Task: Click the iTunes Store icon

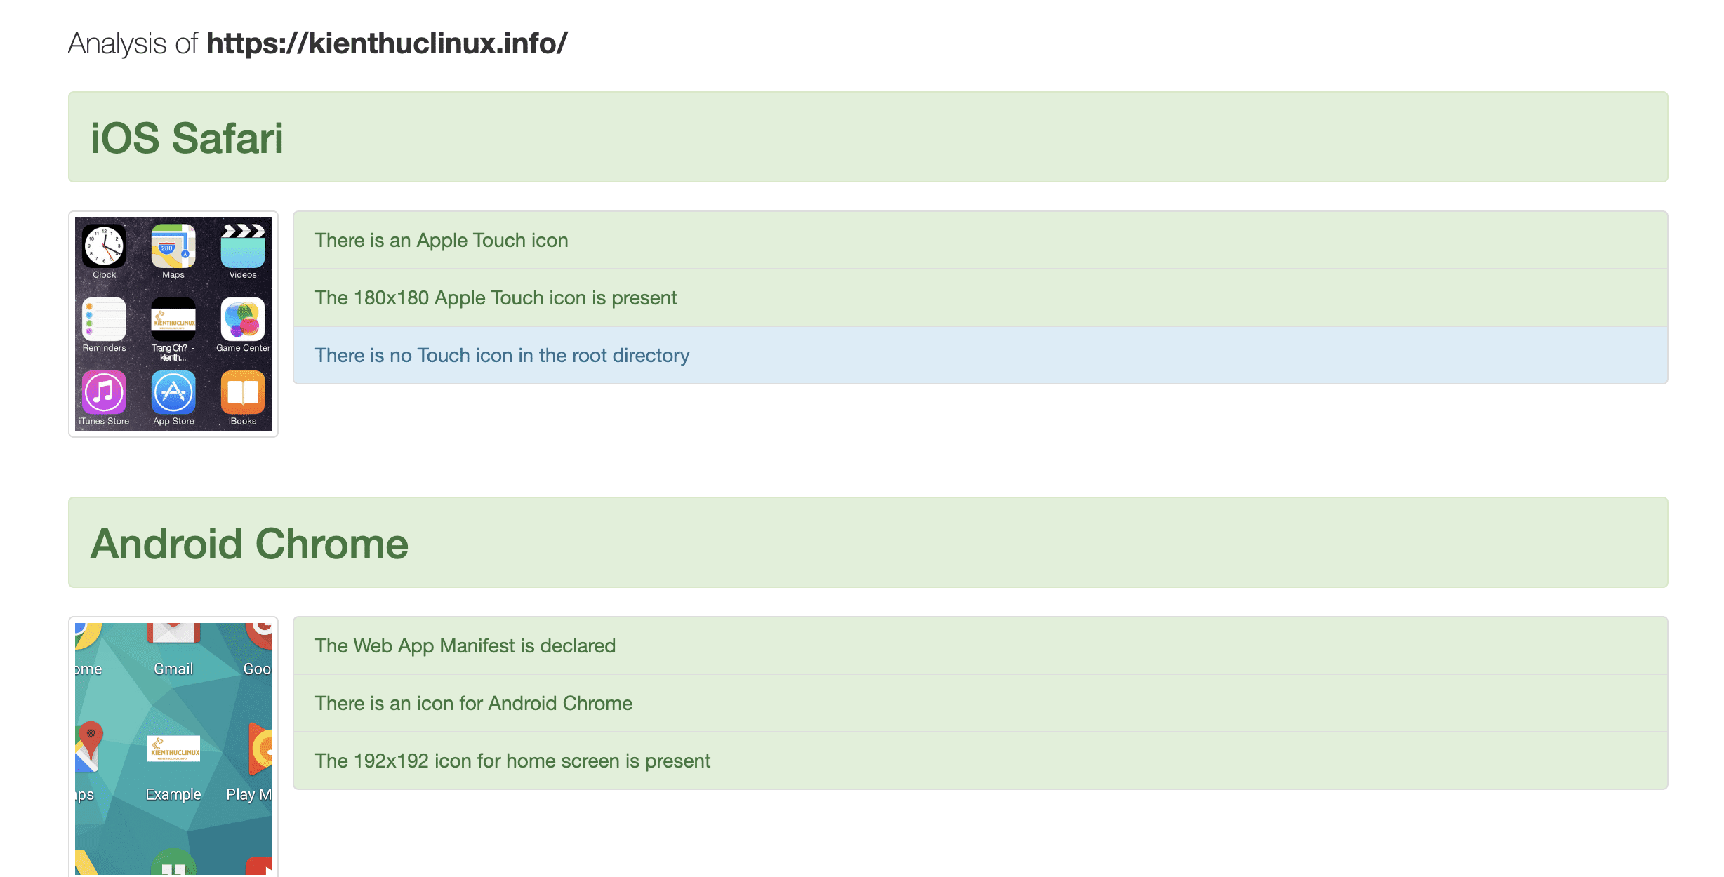Action: point(105,392)
